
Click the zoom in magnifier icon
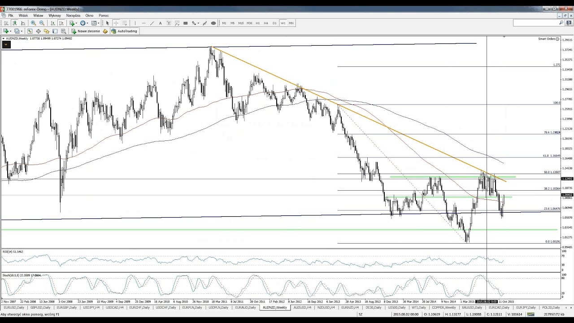pos(33,23)
